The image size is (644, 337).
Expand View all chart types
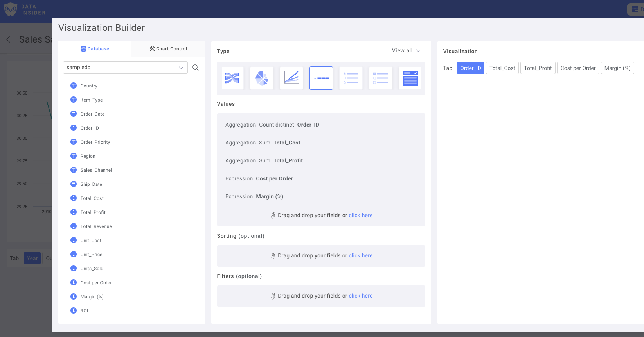pos(406,51)
